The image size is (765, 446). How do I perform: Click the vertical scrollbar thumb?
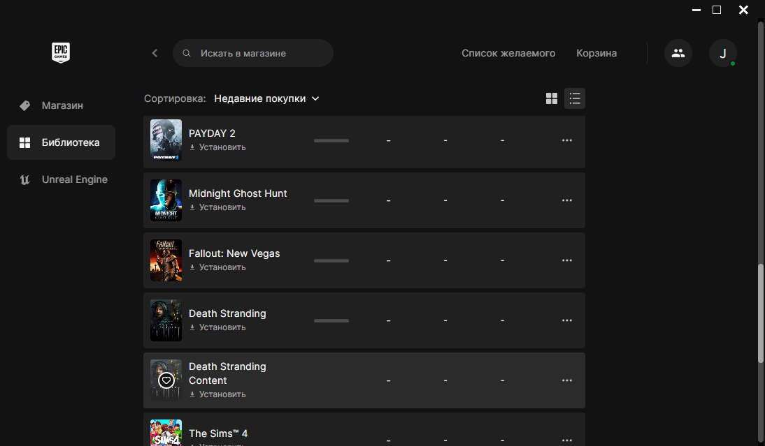(760, 313)
